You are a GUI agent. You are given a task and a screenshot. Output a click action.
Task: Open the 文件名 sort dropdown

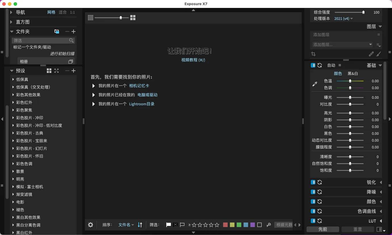(126, 225)
